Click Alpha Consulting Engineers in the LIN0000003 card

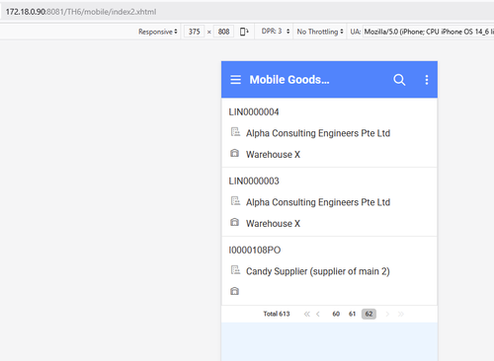pyautogui.click(x=318, y=202)
